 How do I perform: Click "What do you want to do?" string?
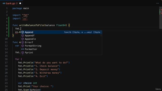[x=51, y=63]
